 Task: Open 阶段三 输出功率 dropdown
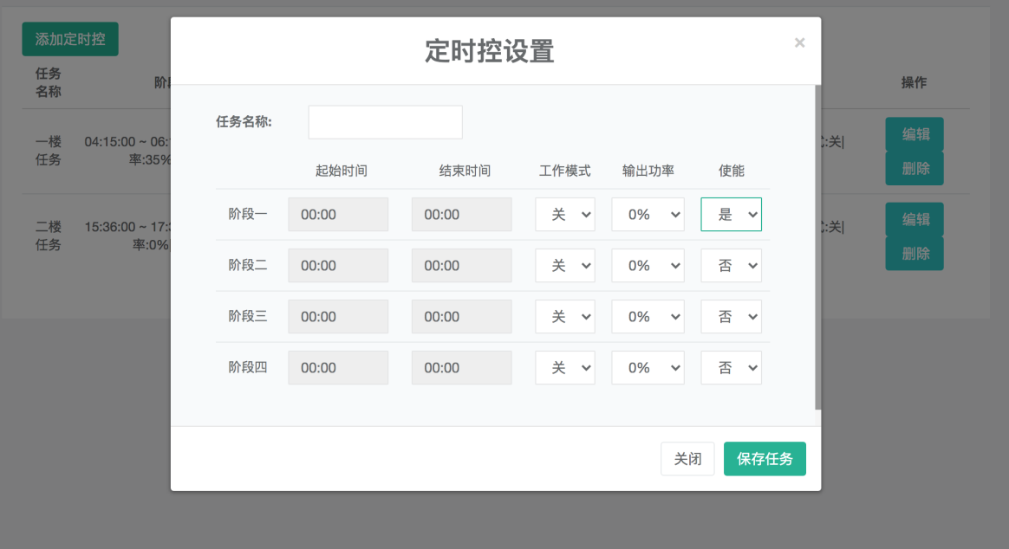click(x=648, y=316)
